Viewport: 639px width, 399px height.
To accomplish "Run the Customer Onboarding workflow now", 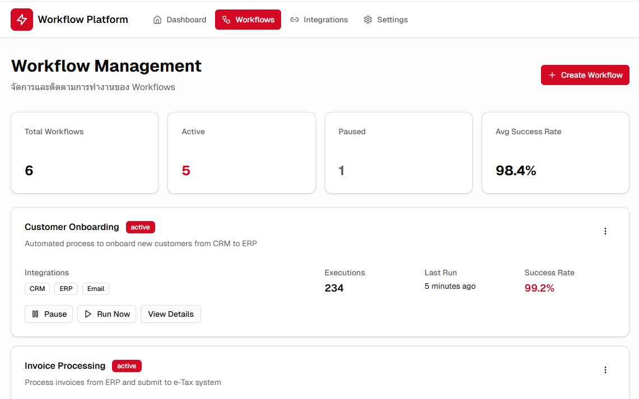I will pos(107,314).
